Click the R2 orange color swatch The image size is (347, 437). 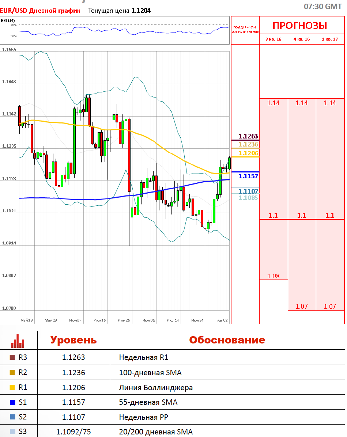pos(12,372)
